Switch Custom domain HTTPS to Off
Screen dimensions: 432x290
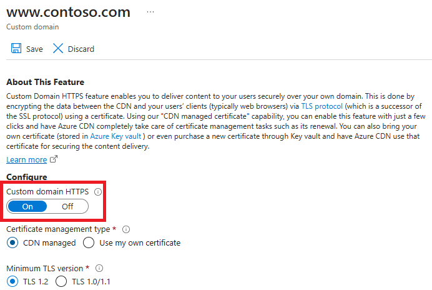tap(67, 206)
